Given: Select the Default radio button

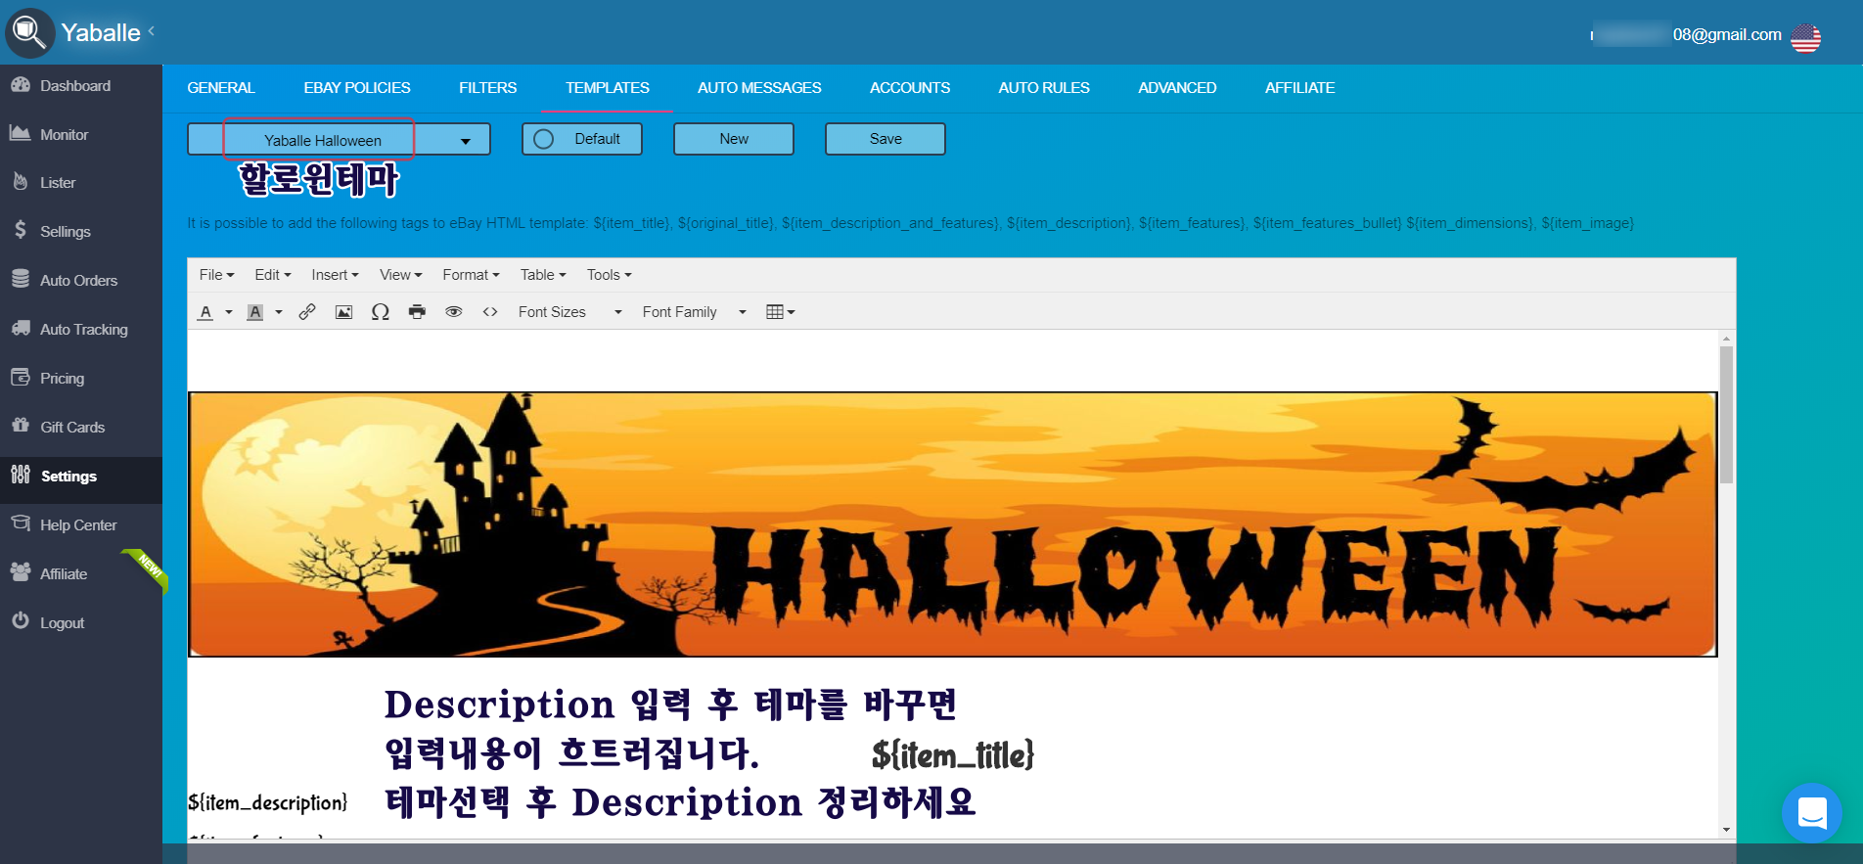Looking at the screenshot, I should 544,139.
